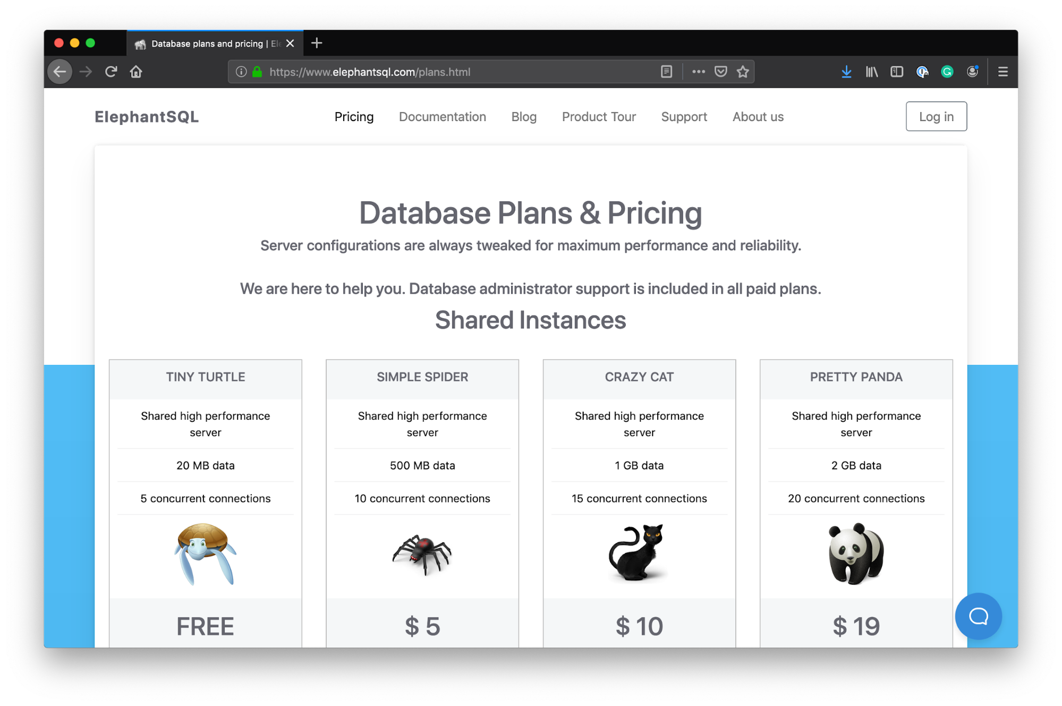Open the downloads arrow icon
Image resolution: width=1062 pixels, height=706 pixels.
pos(846,72)
